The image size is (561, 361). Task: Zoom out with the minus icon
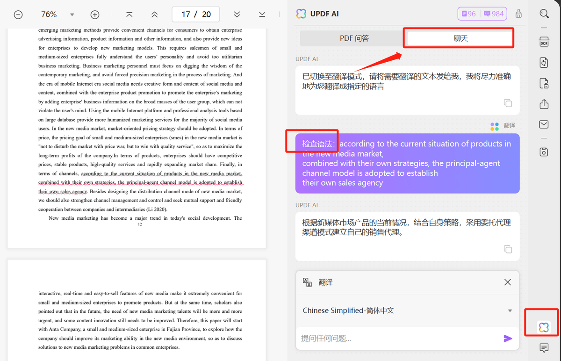point(18,14)
